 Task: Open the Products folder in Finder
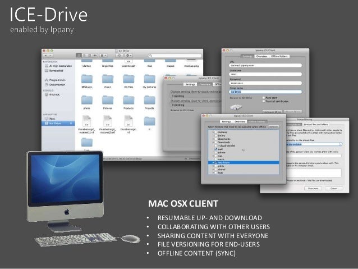coord(128,100)
